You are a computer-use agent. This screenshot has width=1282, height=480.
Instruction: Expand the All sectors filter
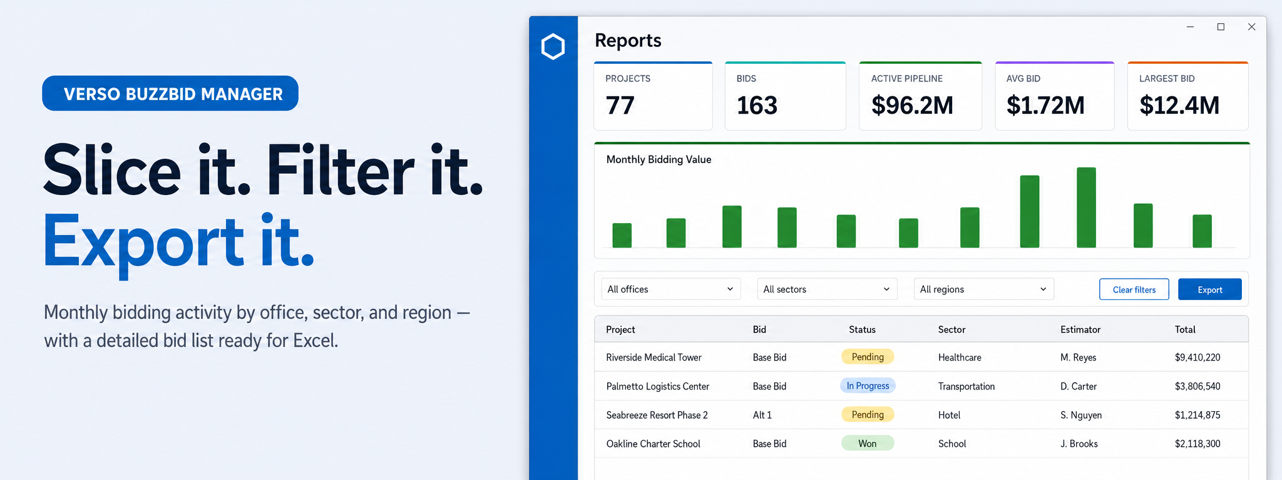[827, 289]
